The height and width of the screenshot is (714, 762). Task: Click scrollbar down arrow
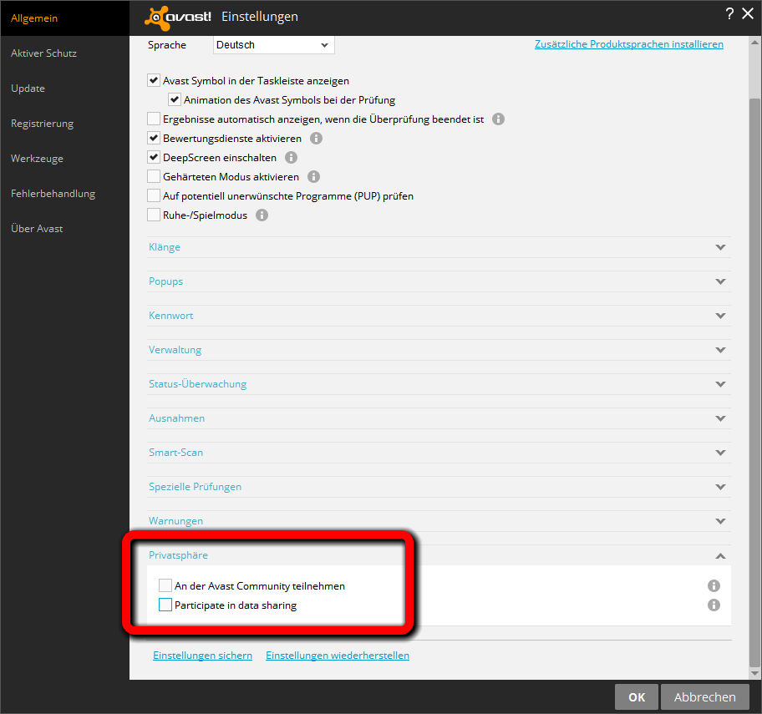pos(754,673)
